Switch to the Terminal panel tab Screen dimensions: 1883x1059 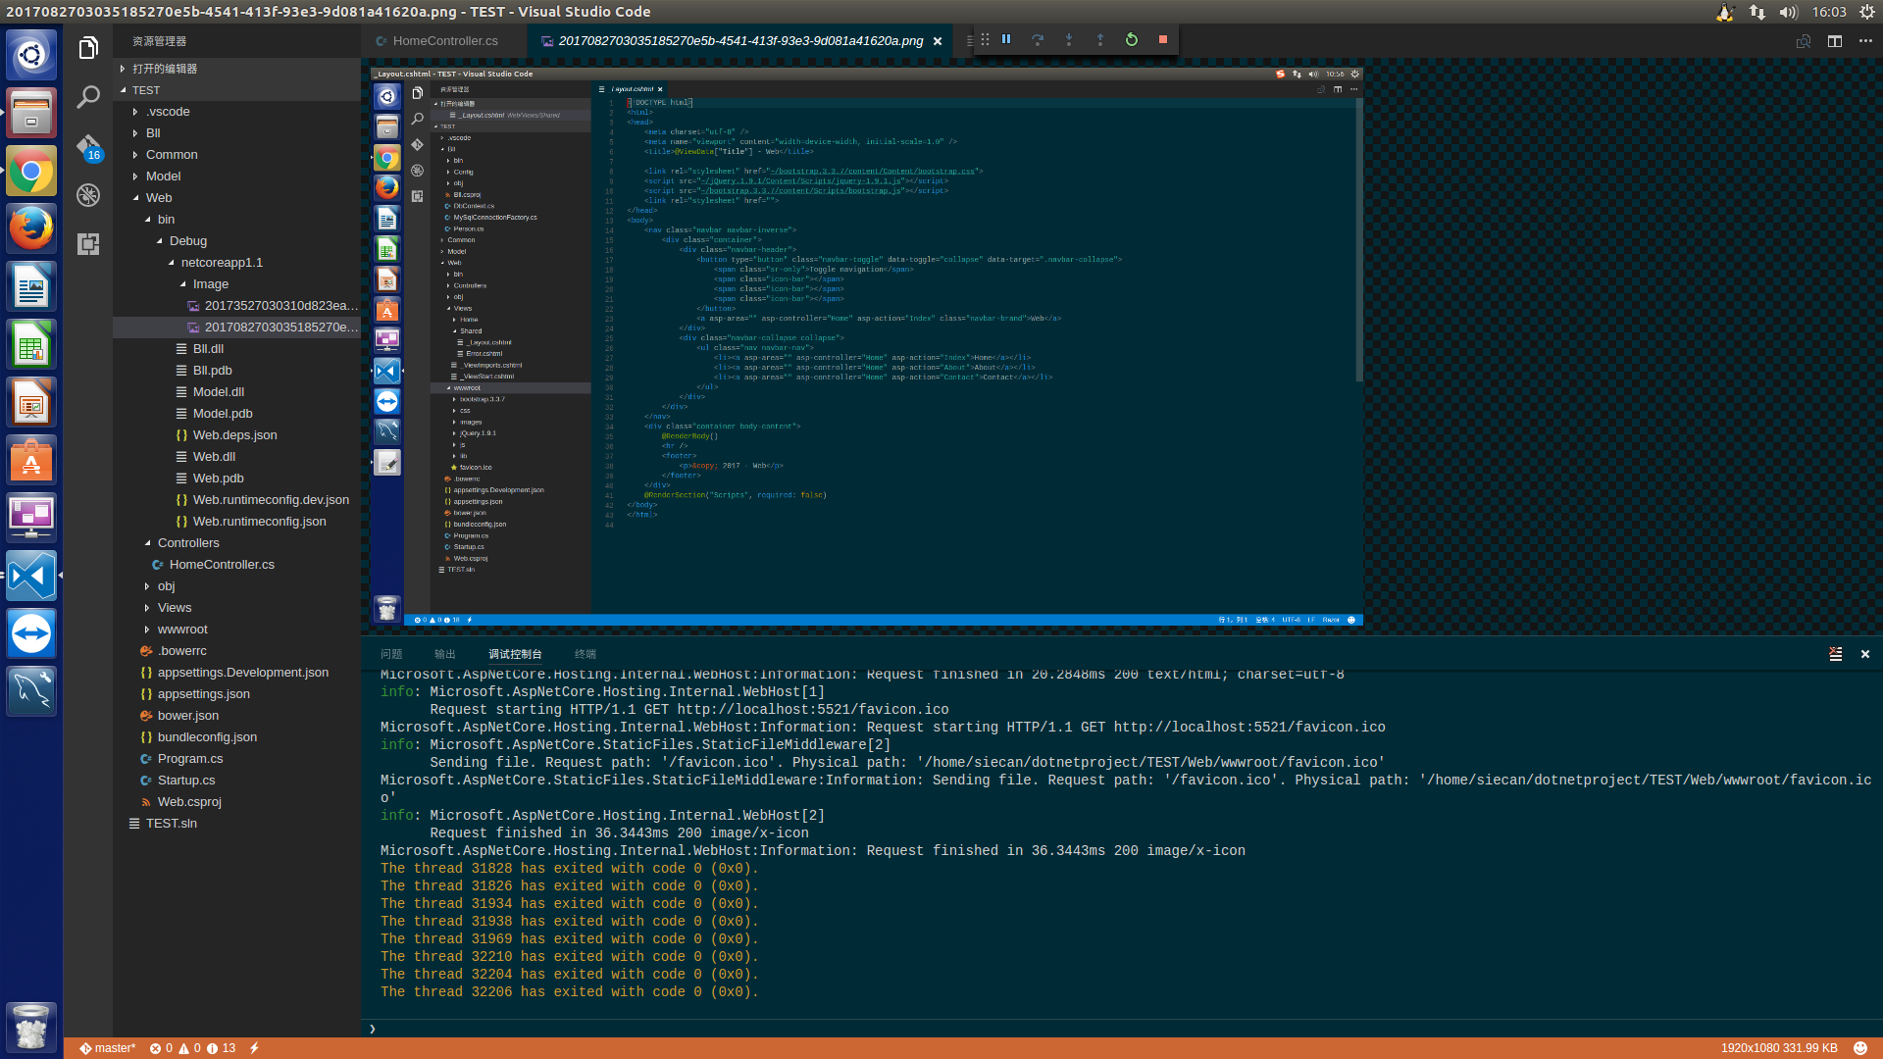585,654
